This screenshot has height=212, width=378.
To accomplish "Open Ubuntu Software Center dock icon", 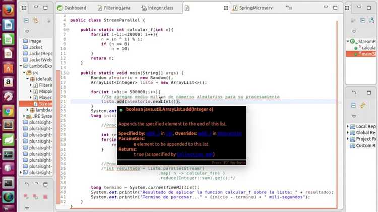I will [x=8, y=67].
